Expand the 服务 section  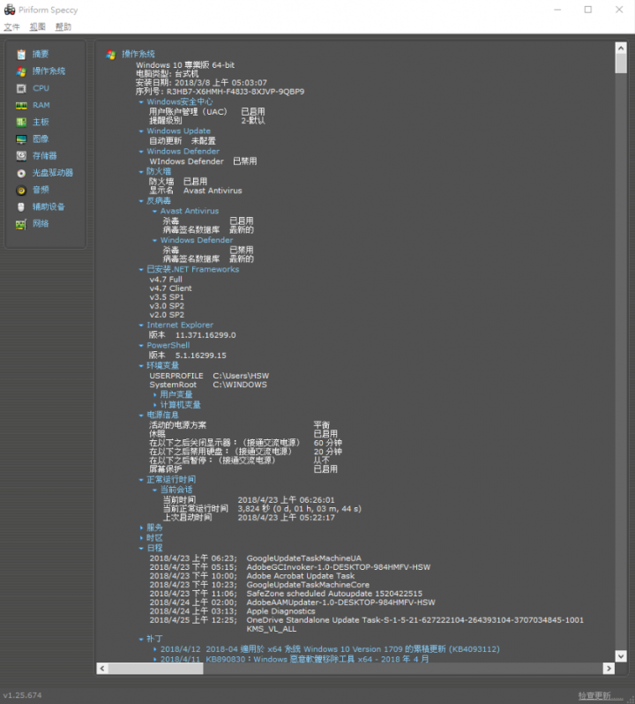(x=141, y=528)
